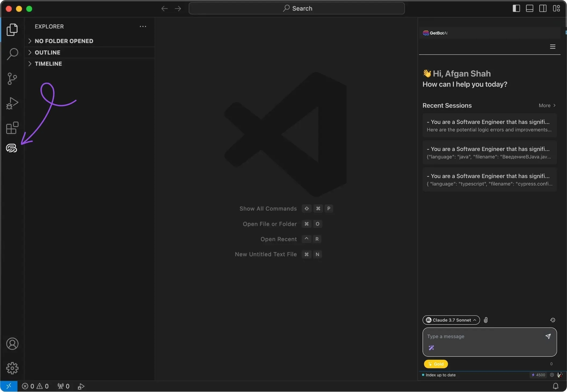Image resolution: width=567 pixels, height=392 pixels.
Task: Click the Gold plan badge
Action: click(x=436, y=364)
